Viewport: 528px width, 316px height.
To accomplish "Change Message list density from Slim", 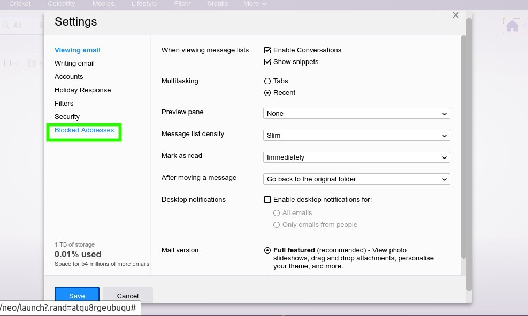I will pyautogui.click(x=356, y=135).
